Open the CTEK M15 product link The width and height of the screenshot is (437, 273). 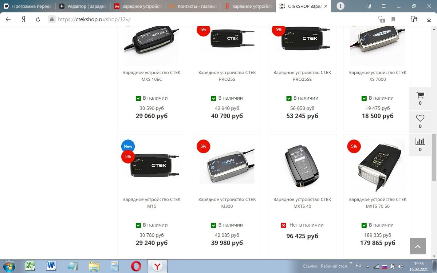pos(152,203)
